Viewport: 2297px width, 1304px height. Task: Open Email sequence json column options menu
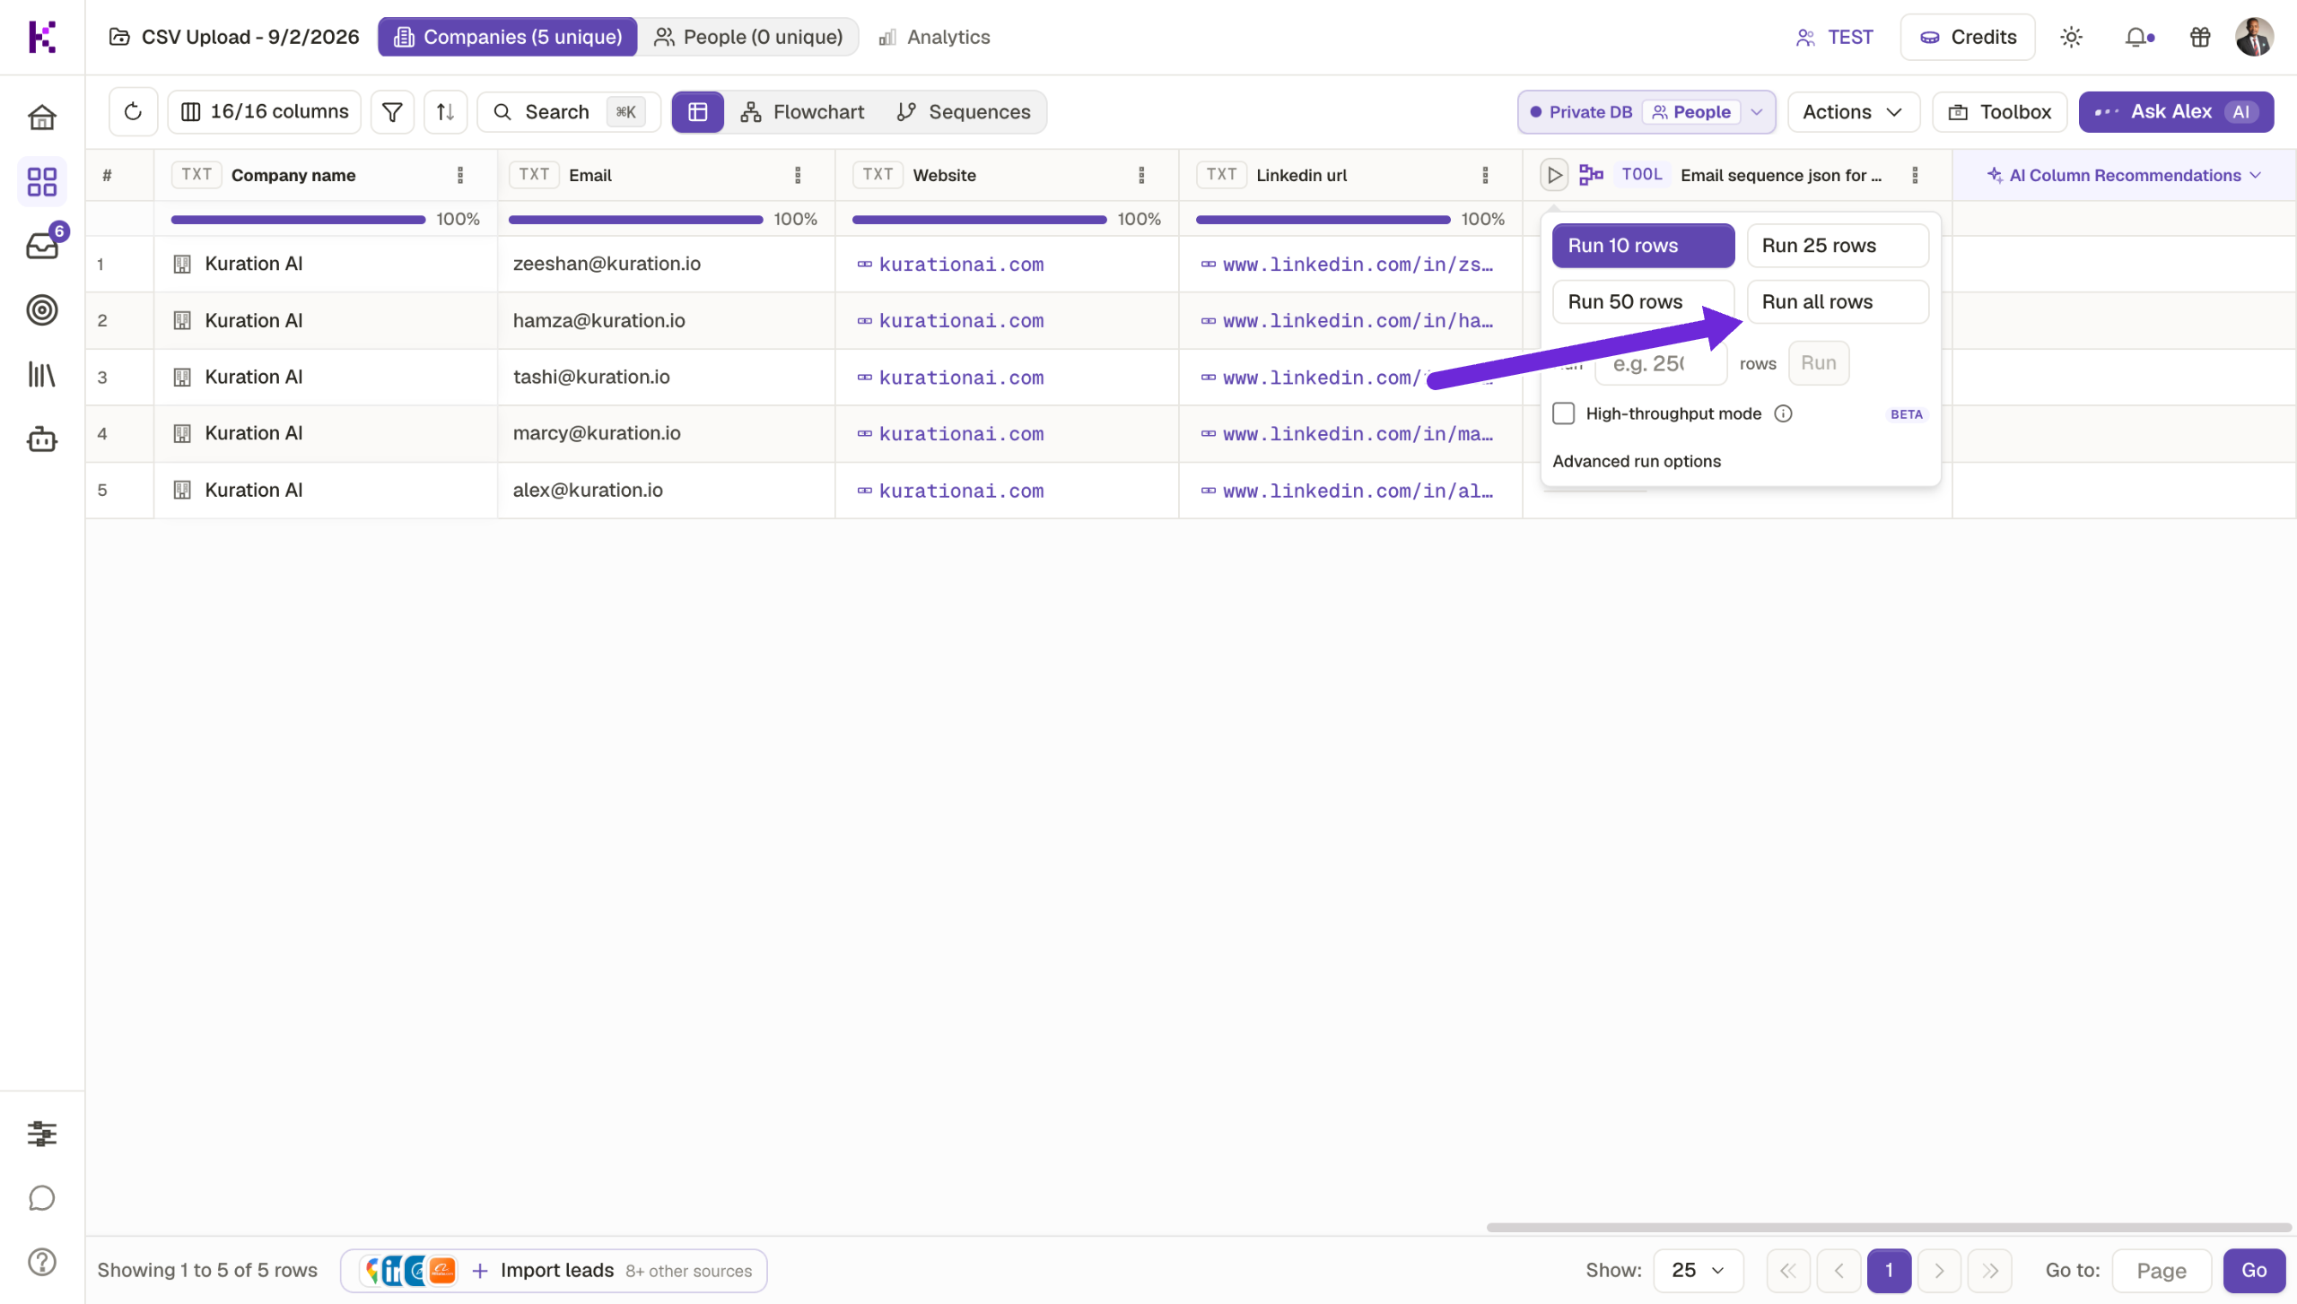pyautogui.click(x=1915, y=175)
